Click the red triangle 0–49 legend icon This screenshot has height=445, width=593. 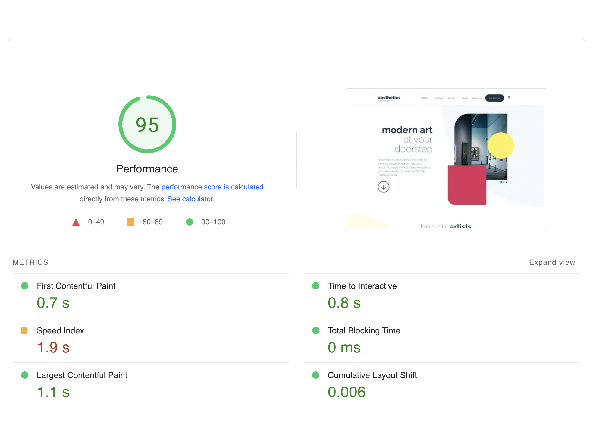[x=76, y=222]
